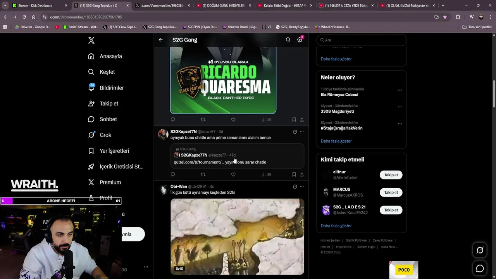Open Premium in the sidebar
Viewport: 496px width, 279px height.
tap(104, 182)
